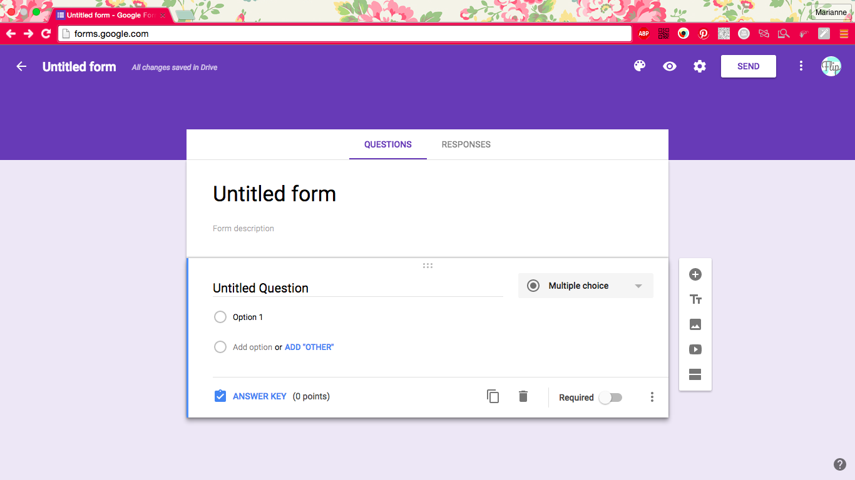This screenshot has height=480, width=855.
Task: Click the Untitled form header title
Action: [79, 67]
